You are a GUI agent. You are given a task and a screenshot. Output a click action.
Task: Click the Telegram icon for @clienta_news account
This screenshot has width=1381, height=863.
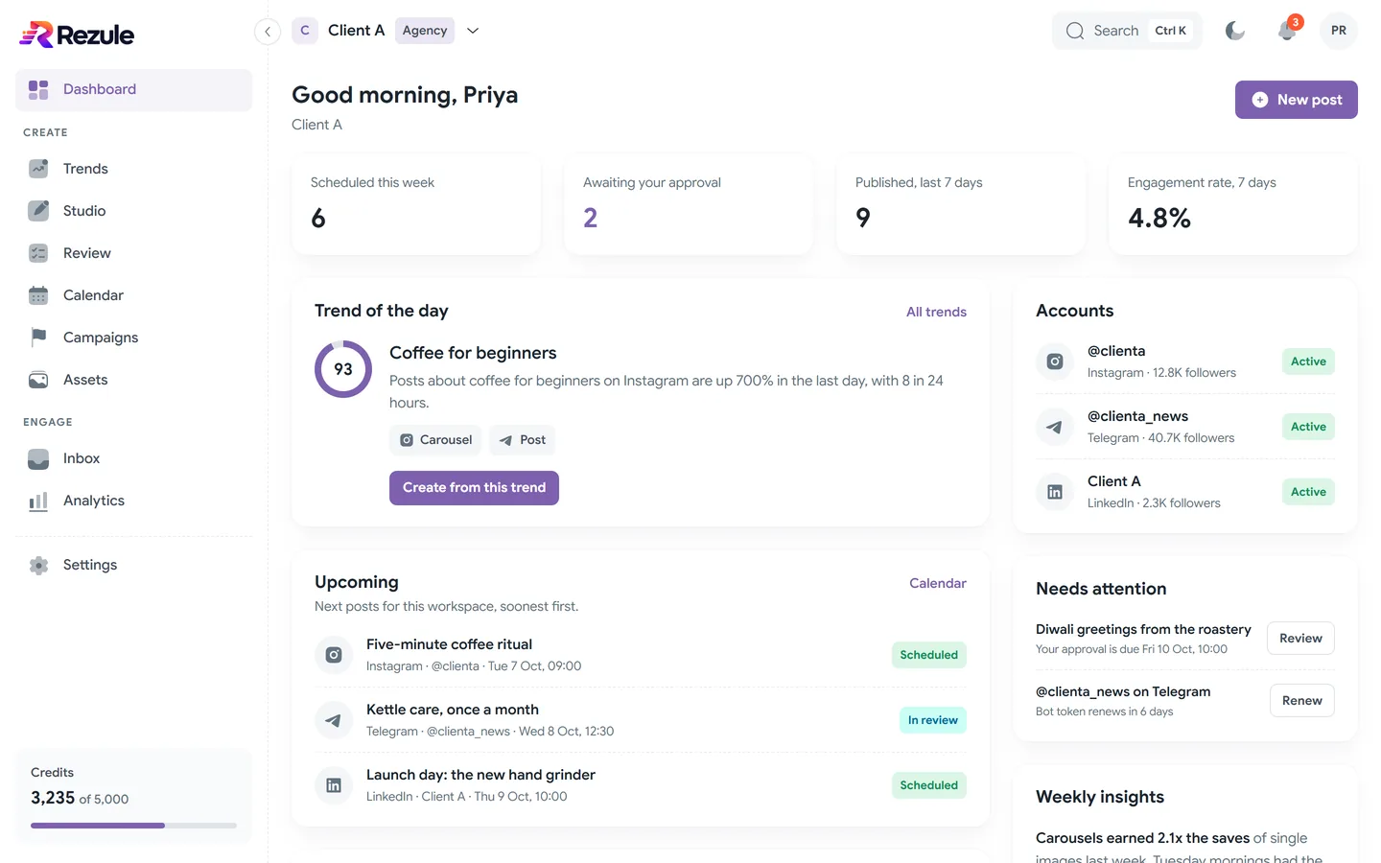click(1055, 427)
